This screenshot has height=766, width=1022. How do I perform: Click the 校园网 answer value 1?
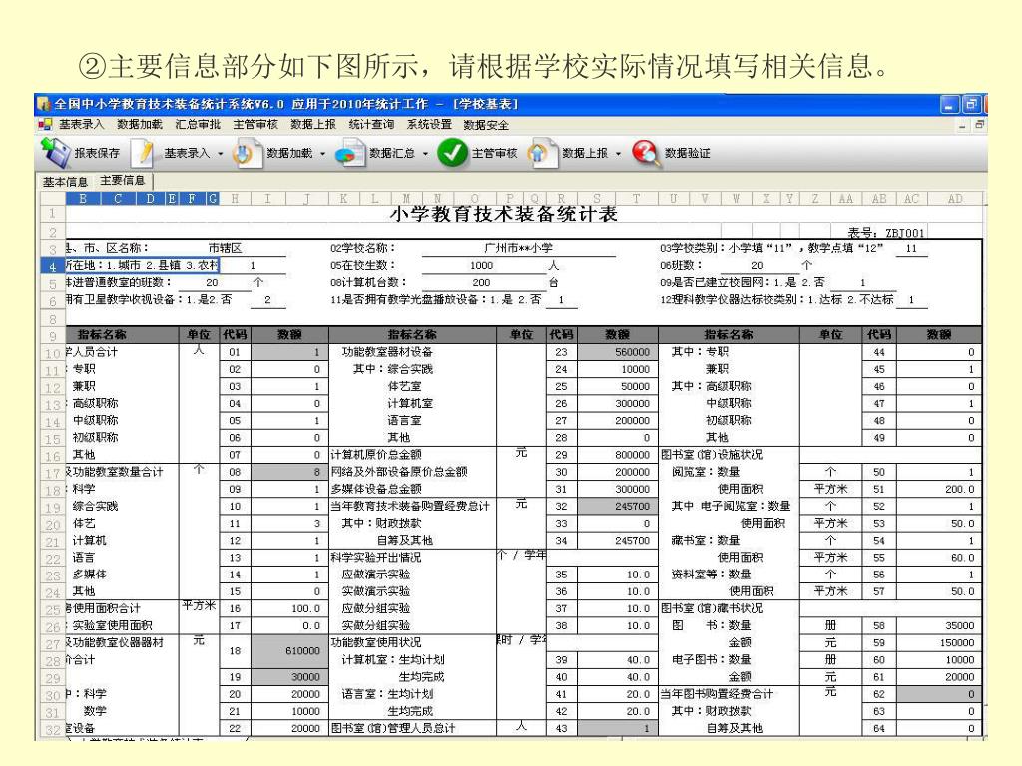(x=863, y=282)
